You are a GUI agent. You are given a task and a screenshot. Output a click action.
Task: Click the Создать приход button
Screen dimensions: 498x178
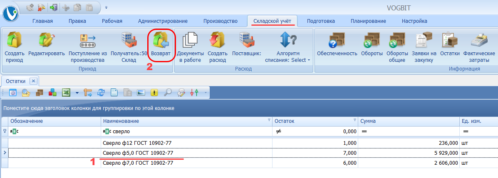[14, 48]
